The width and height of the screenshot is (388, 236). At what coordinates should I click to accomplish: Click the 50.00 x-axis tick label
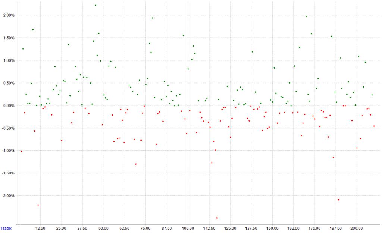(x=103, y=228)
